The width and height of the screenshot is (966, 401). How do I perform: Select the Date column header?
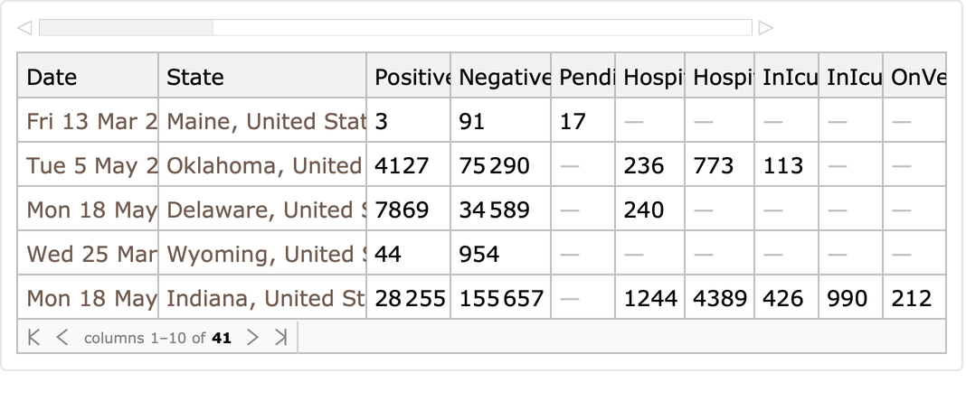89,78
